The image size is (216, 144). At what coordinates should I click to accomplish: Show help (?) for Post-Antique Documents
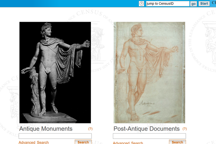click(185, 129)
